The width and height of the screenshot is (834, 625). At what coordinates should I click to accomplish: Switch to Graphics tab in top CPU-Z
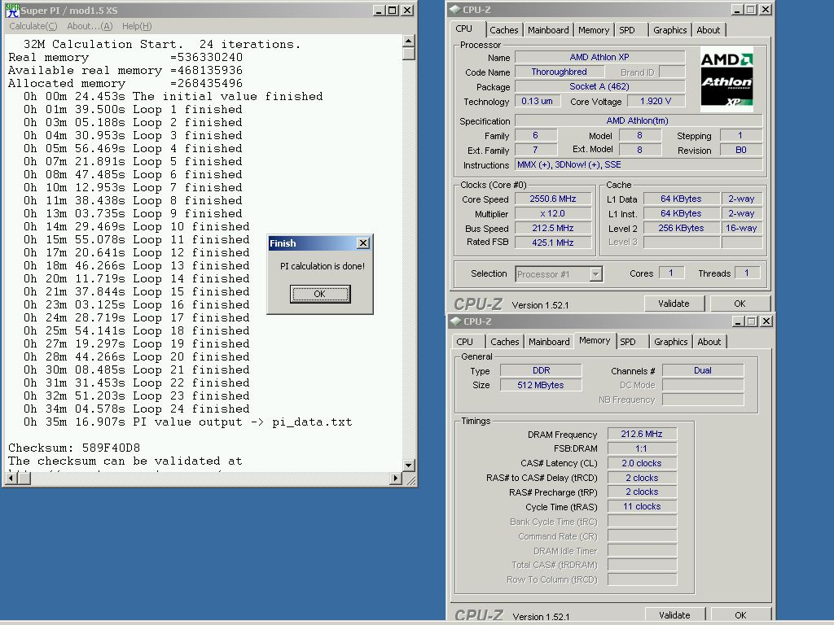670,30
